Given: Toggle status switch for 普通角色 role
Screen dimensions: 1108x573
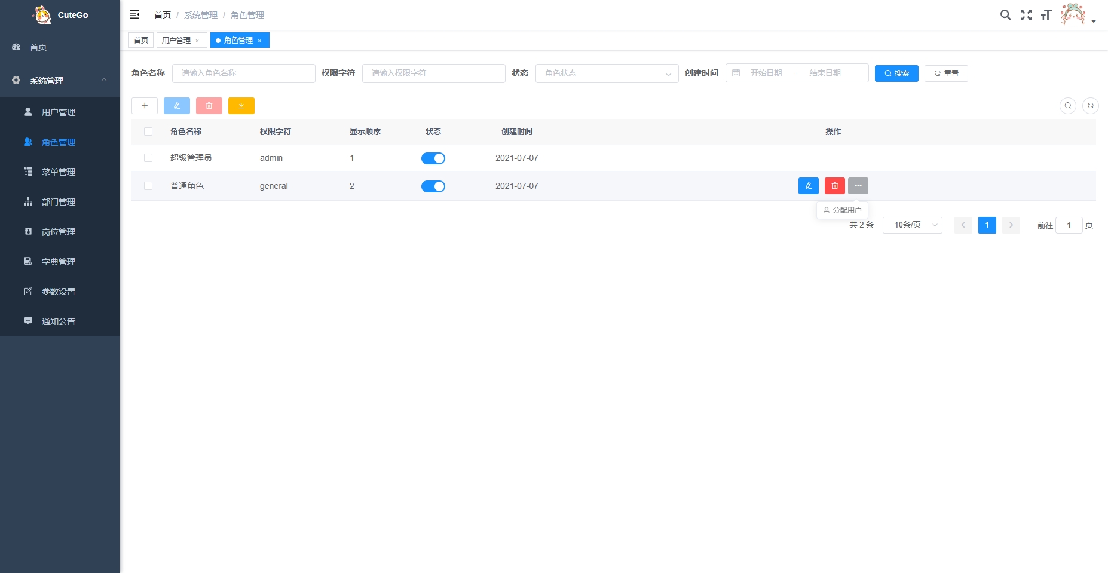Looking at the screenshot, I should click(x=433, y=186).
